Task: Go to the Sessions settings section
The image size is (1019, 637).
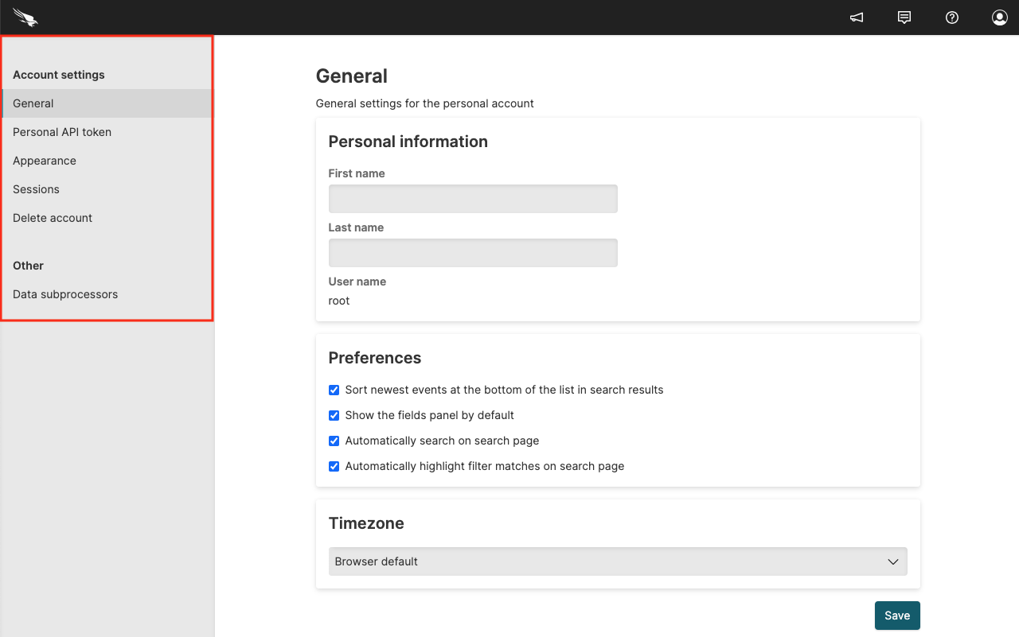Action: pos(36,189)
